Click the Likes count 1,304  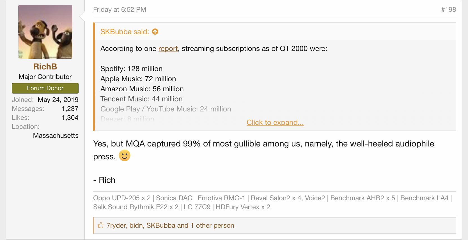pos(70,118)
